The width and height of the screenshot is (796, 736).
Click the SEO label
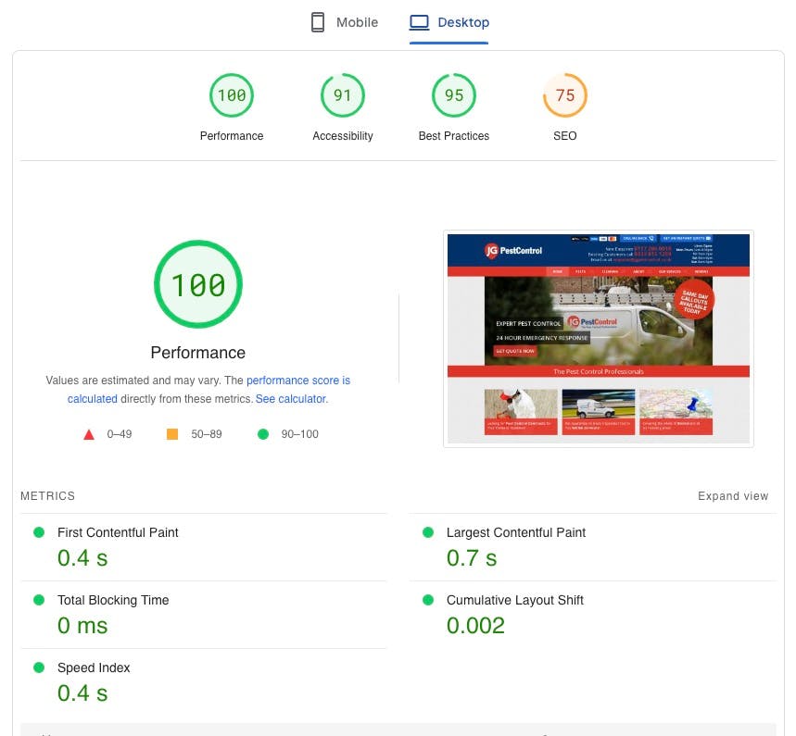coord(565,136)
